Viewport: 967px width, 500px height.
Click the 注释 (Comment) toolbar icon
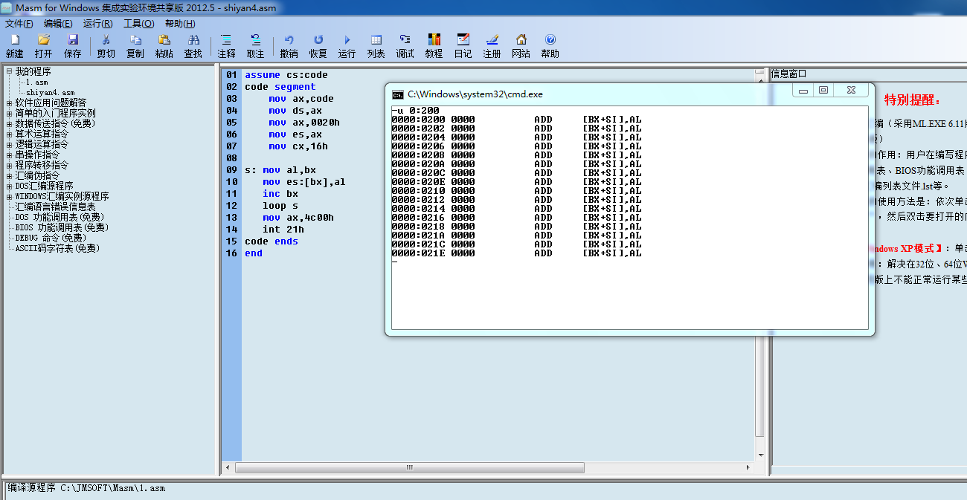226,40
